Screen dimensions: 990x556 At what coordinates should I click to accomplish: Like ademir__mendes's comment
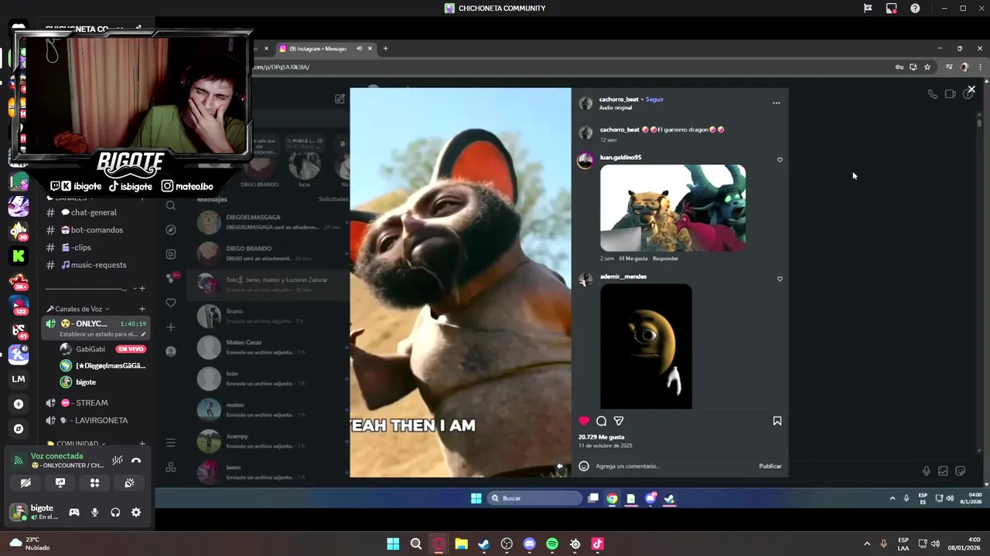coord(780,279)
